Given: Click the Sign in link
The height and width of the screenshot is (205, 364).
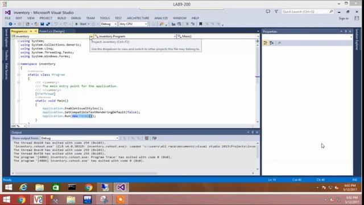Looking at the screenshot, I should pos(344,18).
